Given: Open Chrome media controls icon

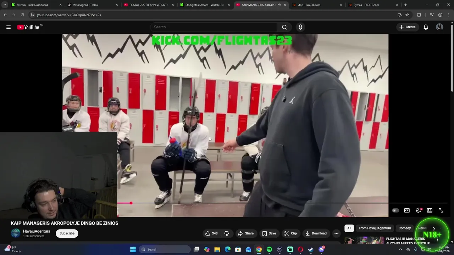Looking at the screenshot, I should [432, 15].
